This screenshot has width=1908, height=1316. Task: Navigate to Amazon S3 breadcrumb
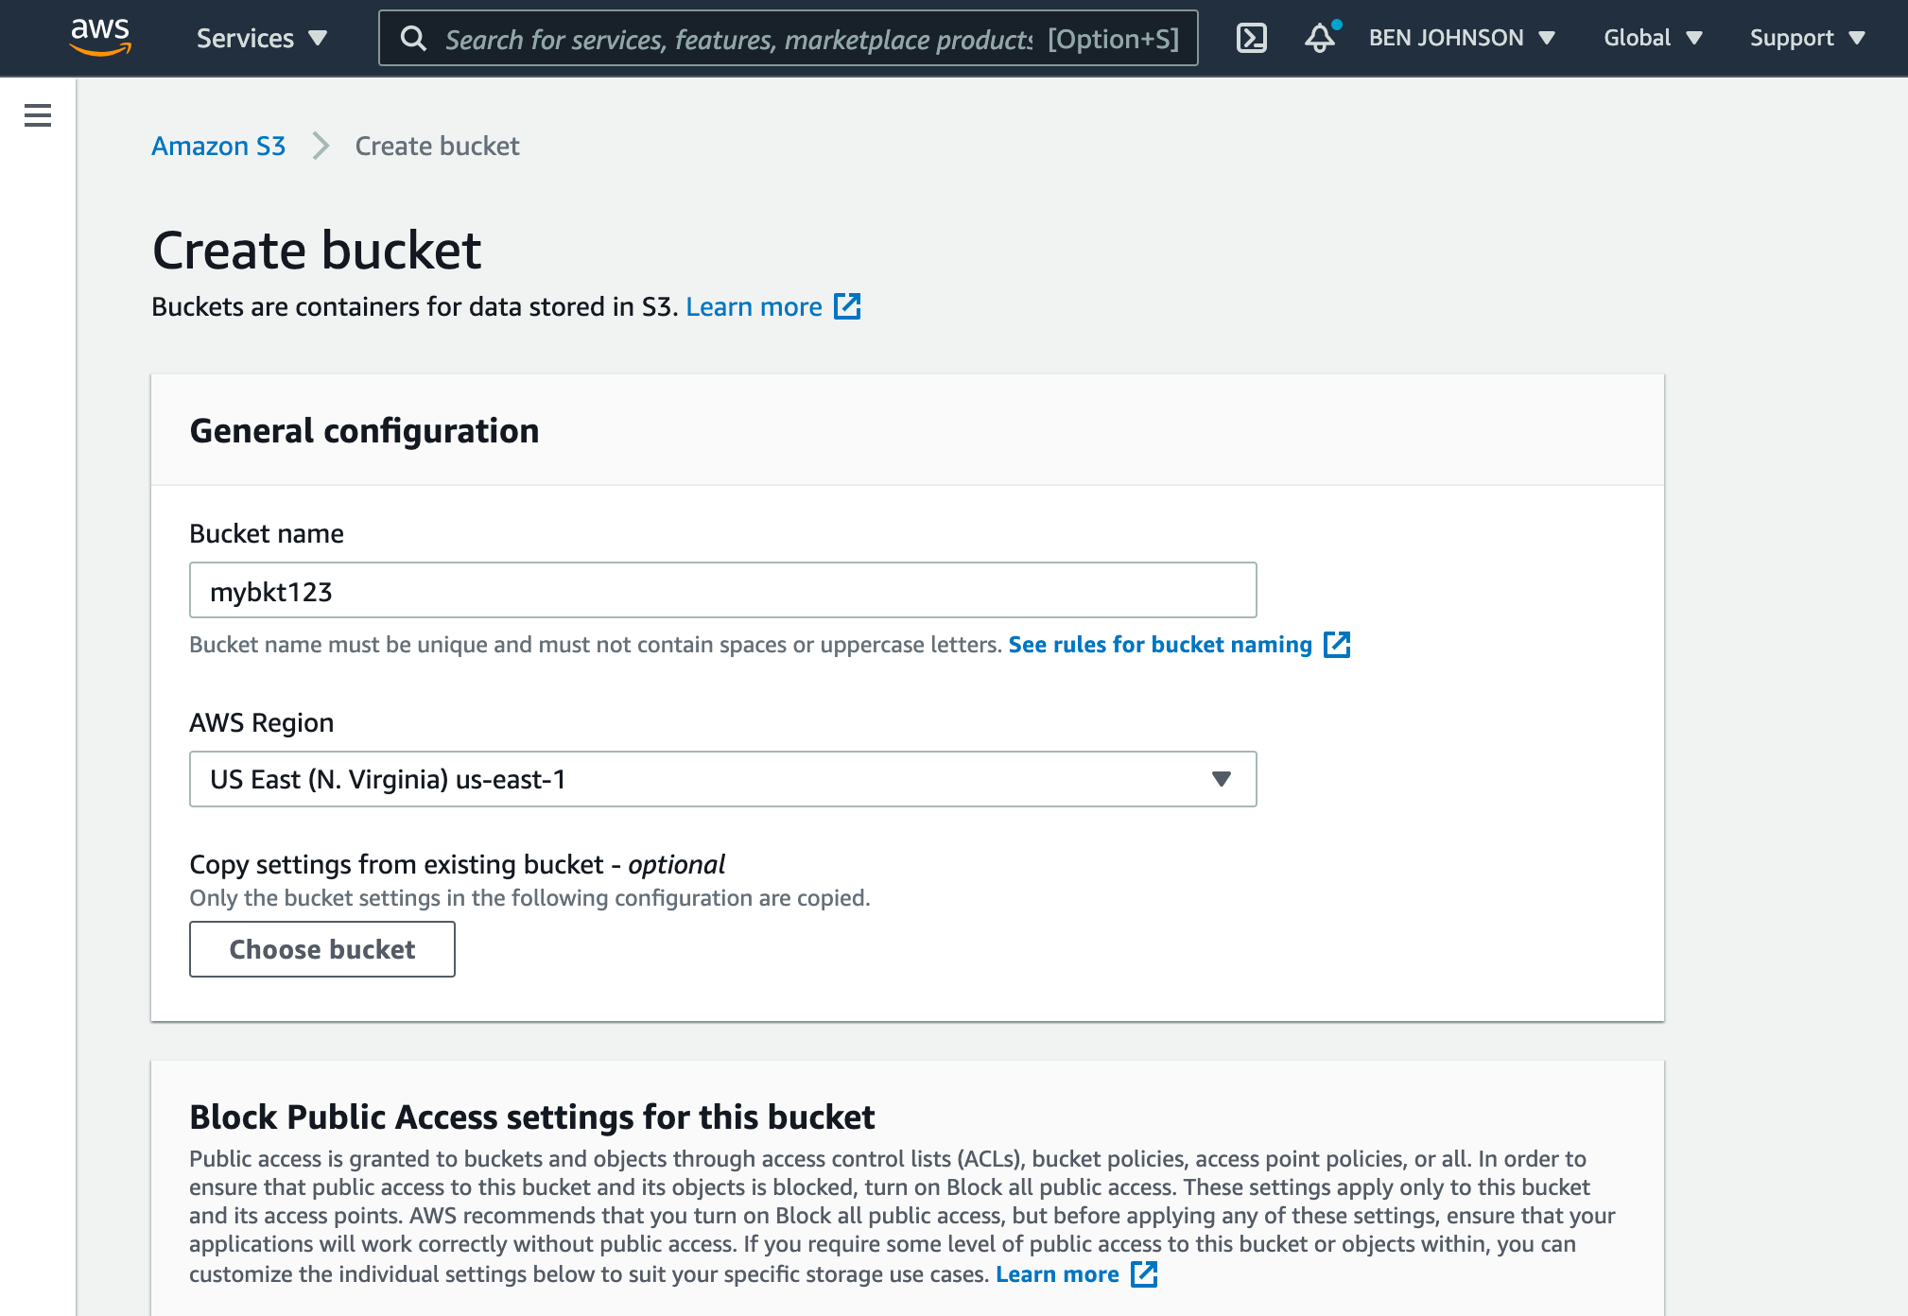218,146
